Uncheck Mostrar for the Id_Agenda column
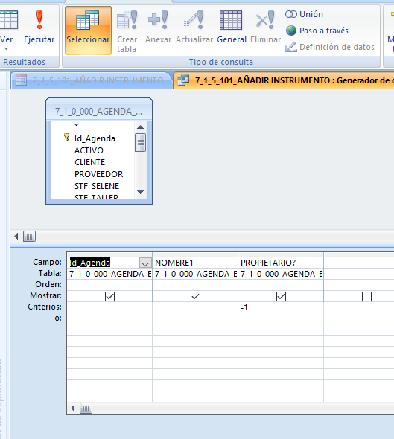This screenshot has height=439, width=394. (x=109, y=296)
